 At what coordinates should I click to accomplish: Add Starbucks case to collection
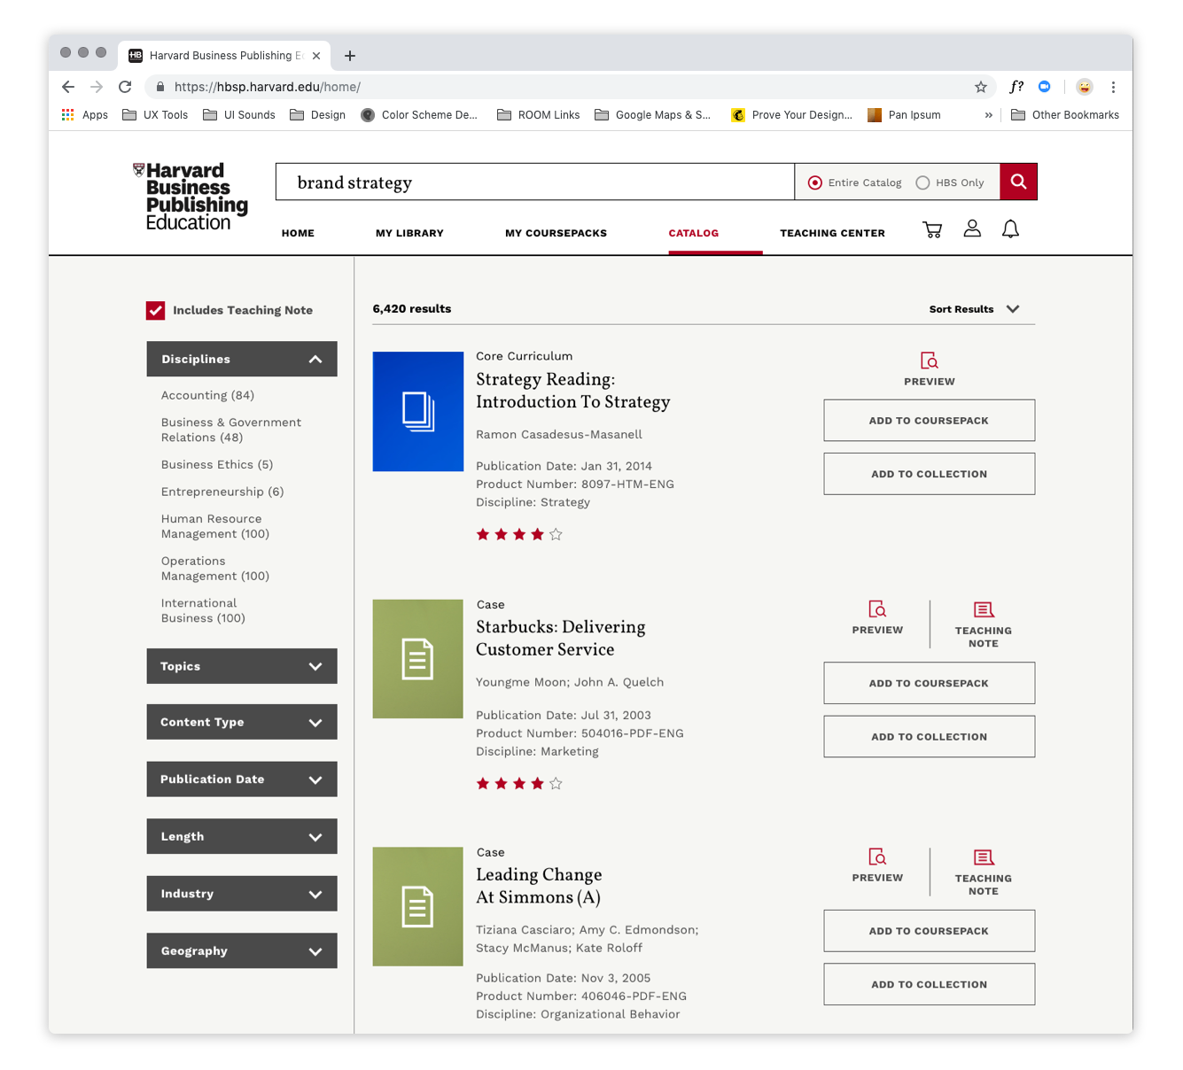click(x=929, y=737)
